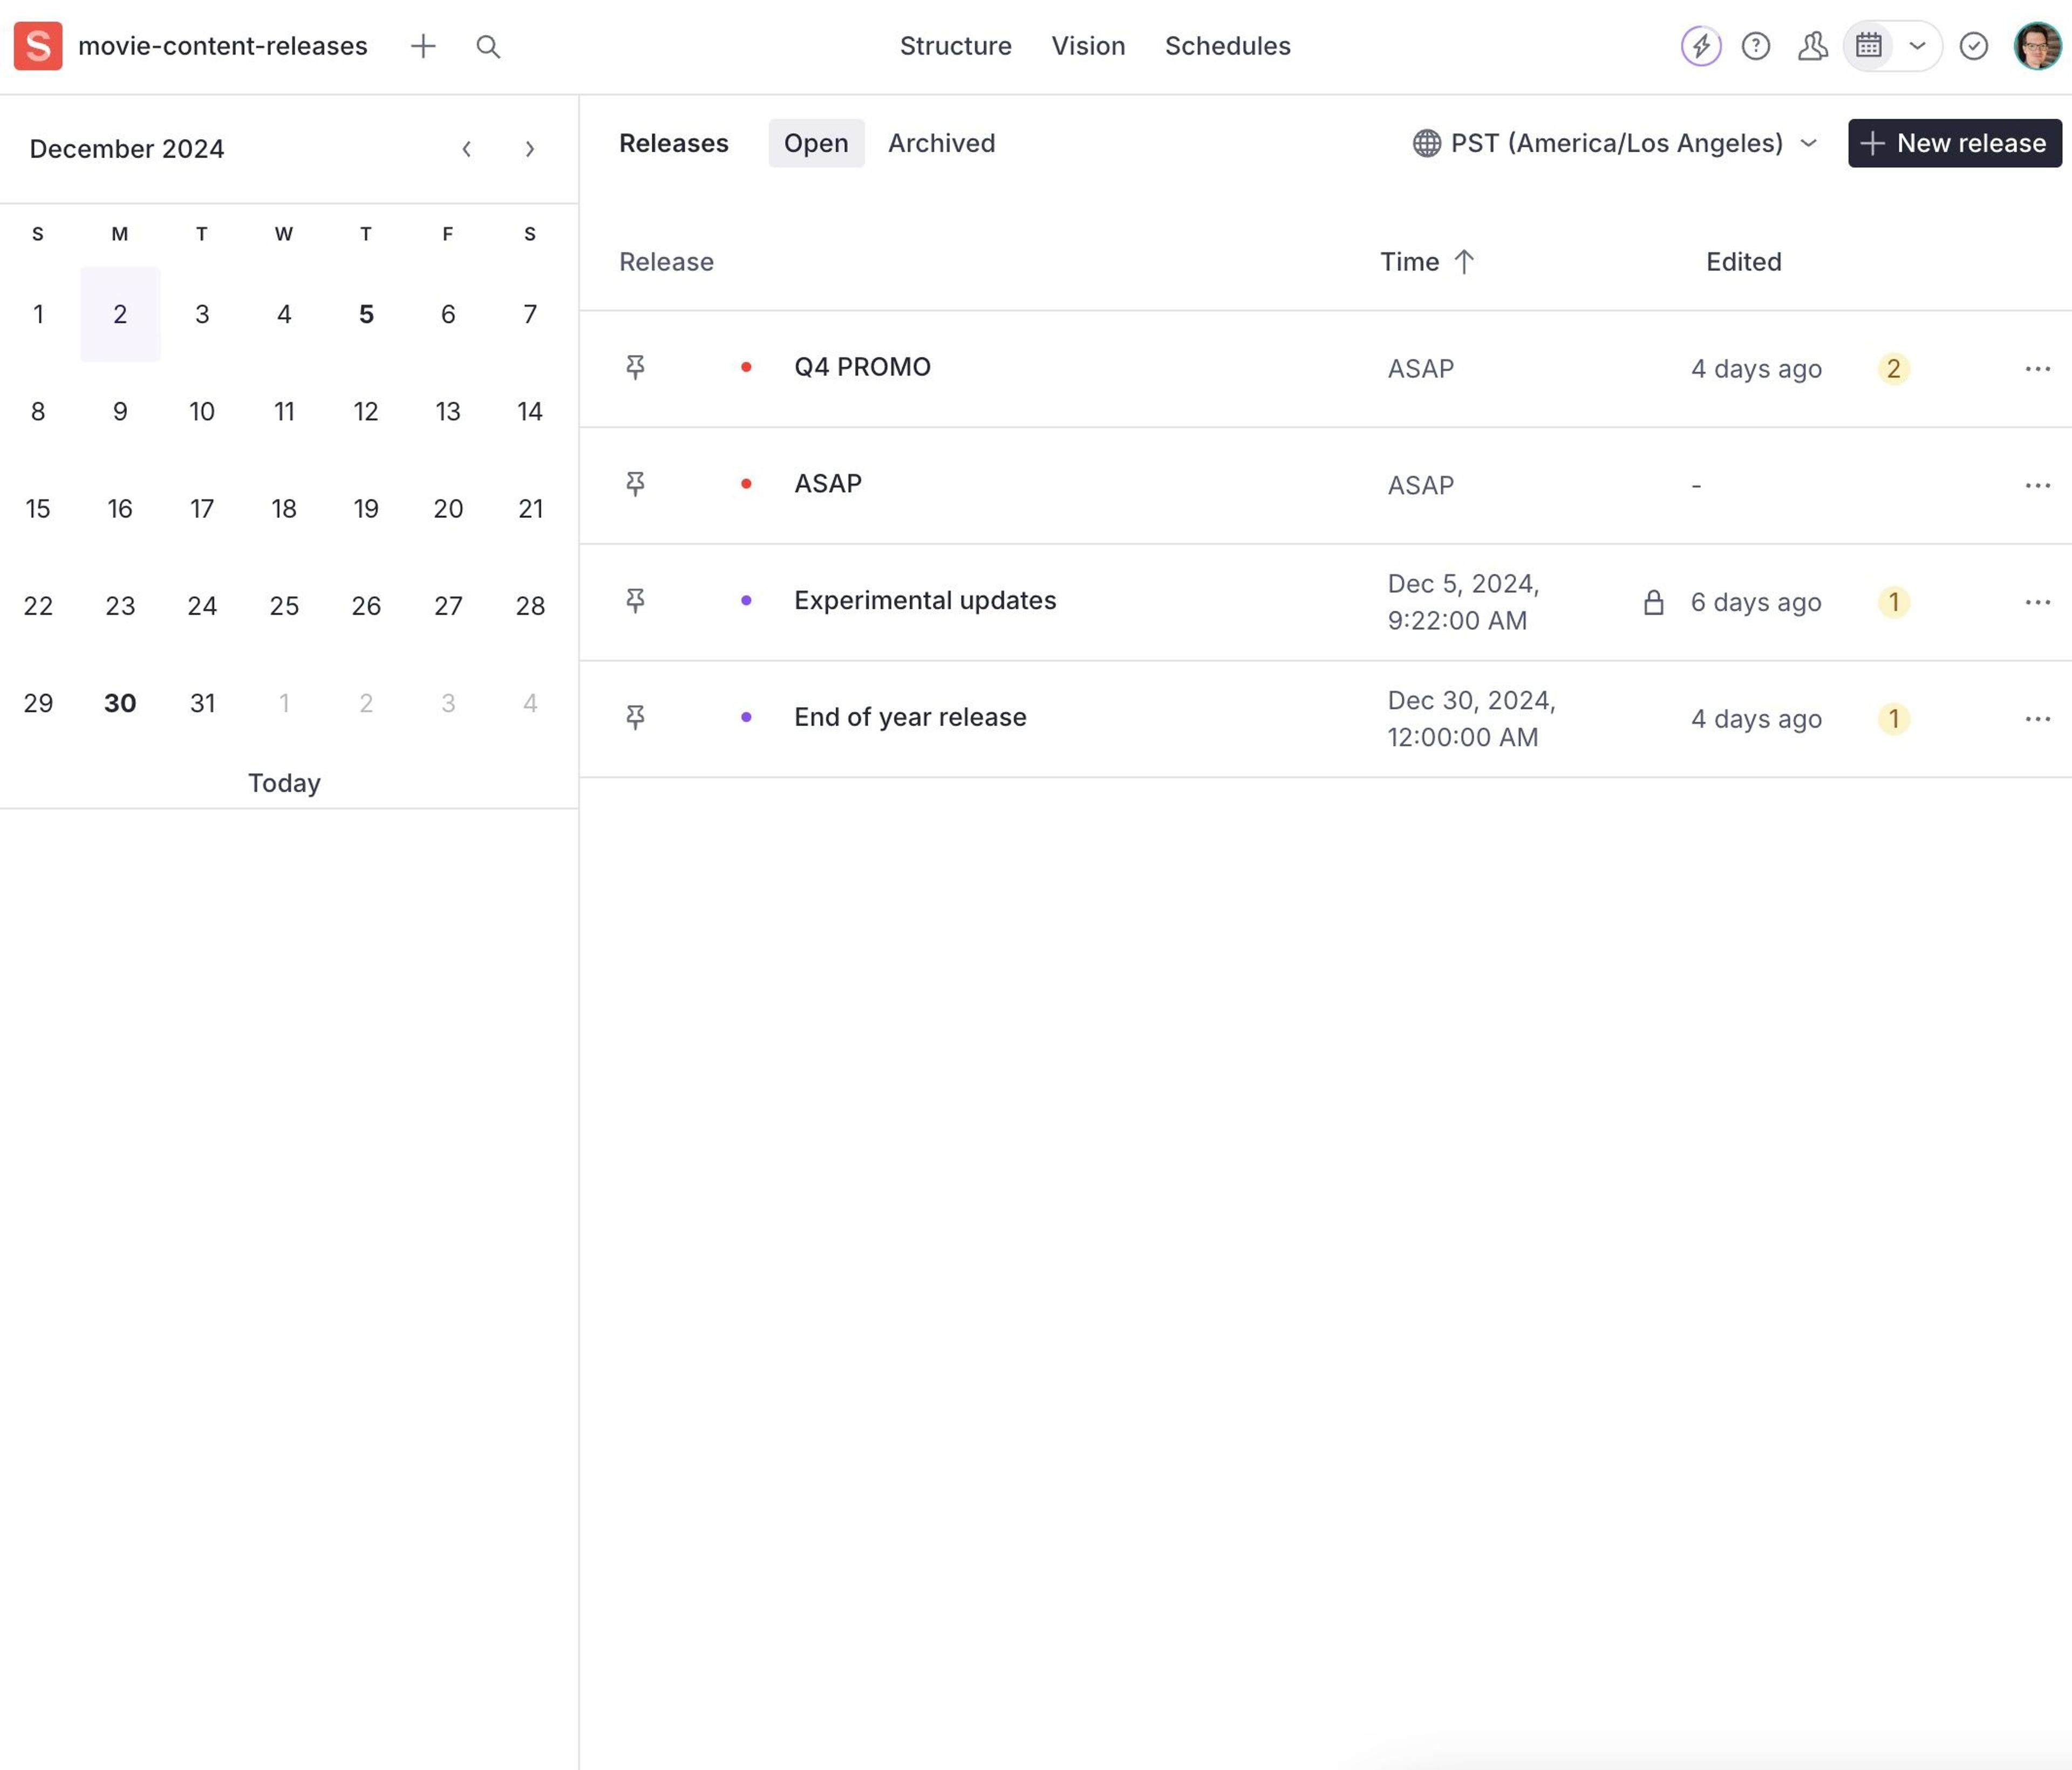Click the releases calendar icon in header

[1868, 46]
